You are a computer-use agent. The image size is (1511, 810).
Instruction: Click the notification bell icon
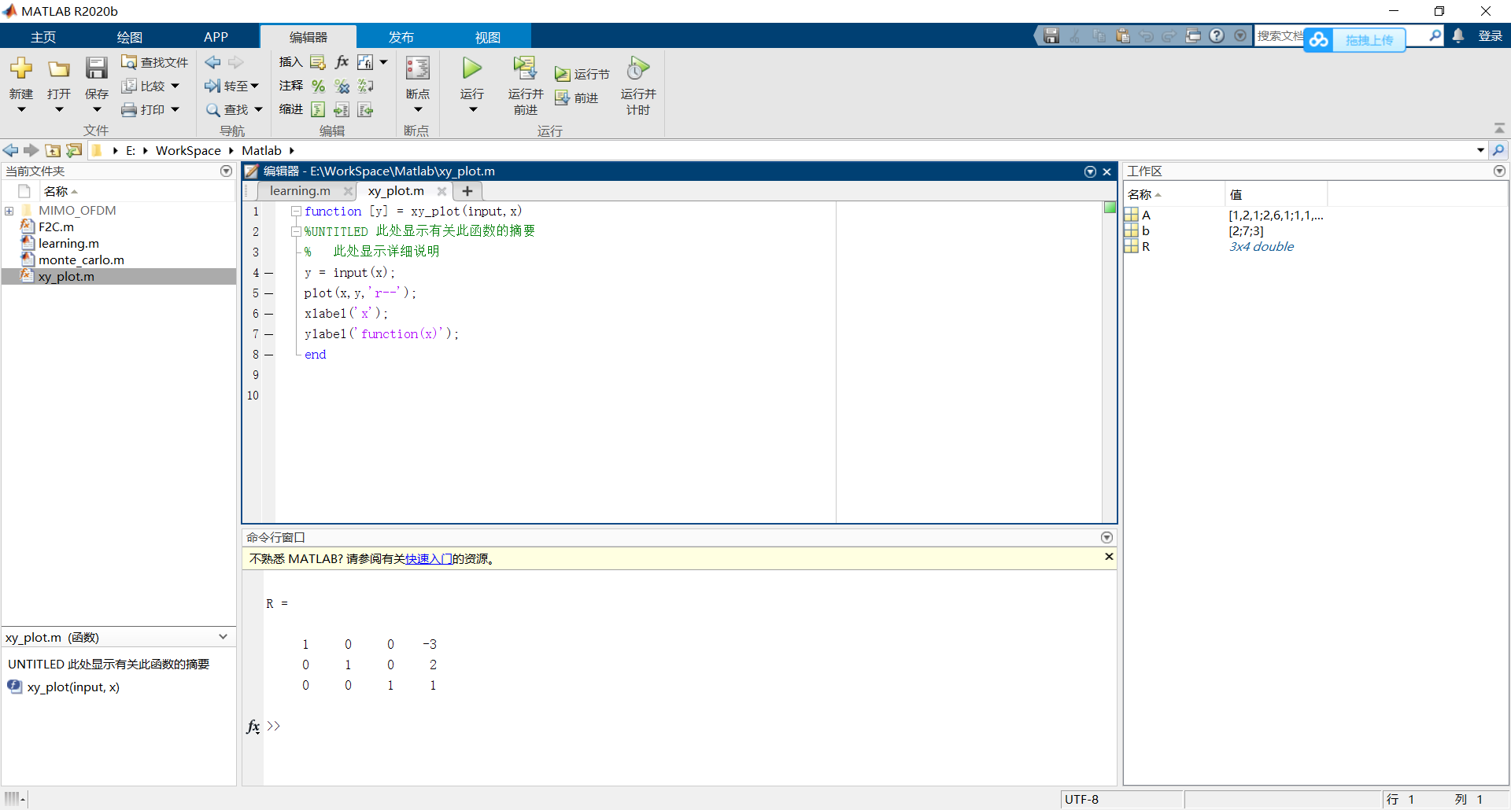click(x=1458, y=36)
